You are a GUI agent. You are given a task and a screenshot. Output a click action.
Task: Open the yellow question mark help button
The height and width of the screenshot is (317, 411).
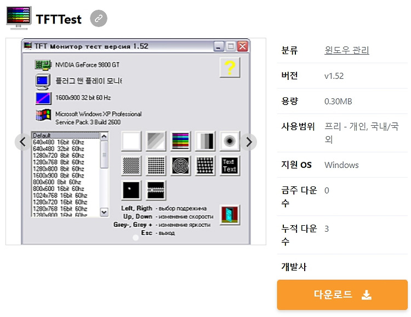pyautogui.click(x=230, y=67)
